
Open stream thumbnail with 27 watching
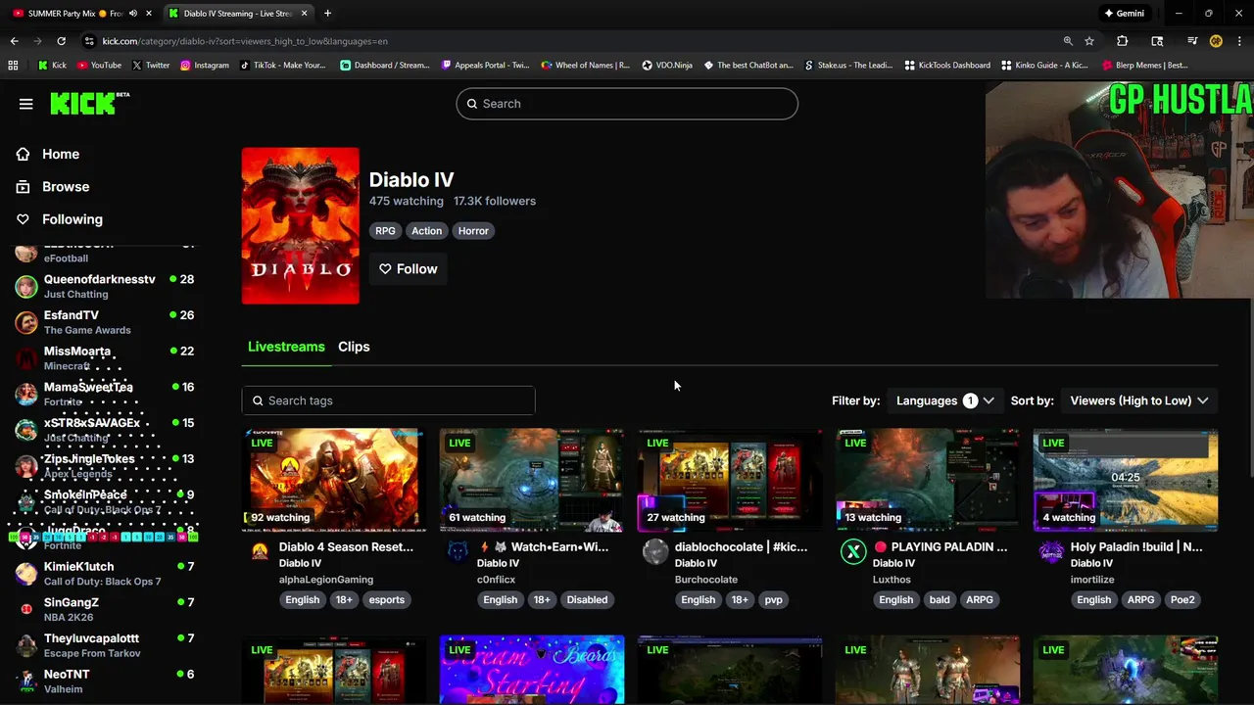[x=730, y=480]
